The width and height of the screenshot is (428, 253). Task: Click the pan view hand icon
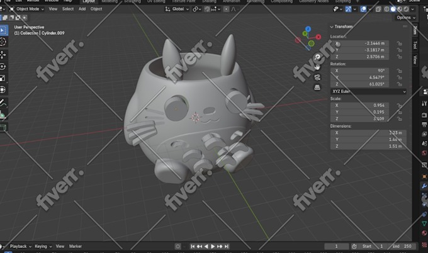coord(317,67)
